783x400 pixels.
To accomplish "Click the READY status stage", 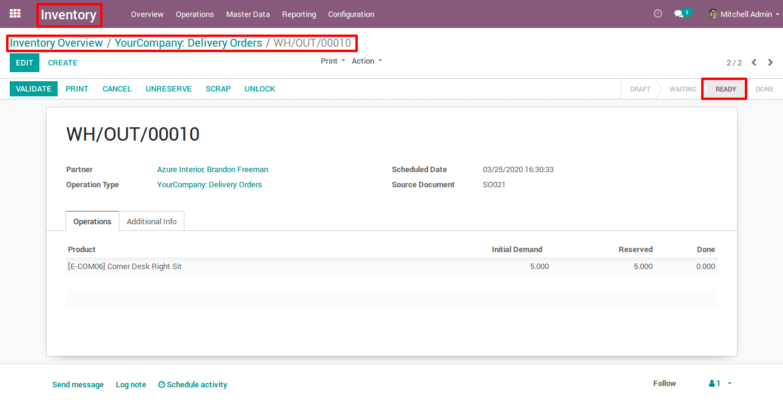I will 725,89.
